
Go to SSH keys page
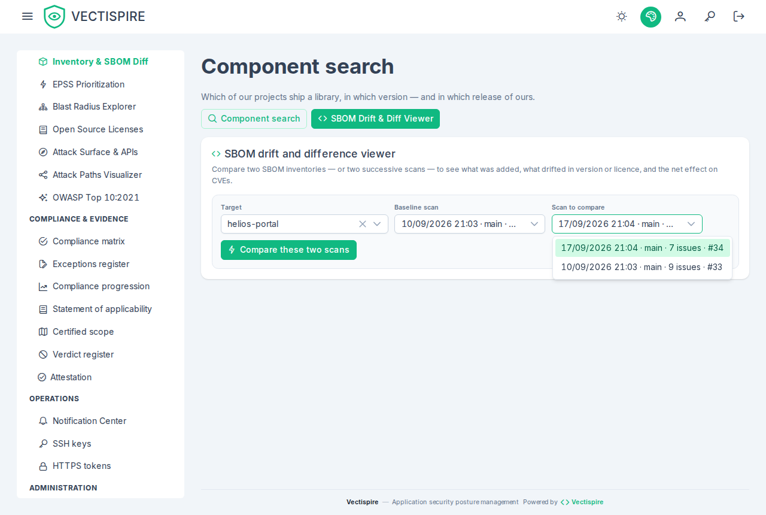point(72,444)
